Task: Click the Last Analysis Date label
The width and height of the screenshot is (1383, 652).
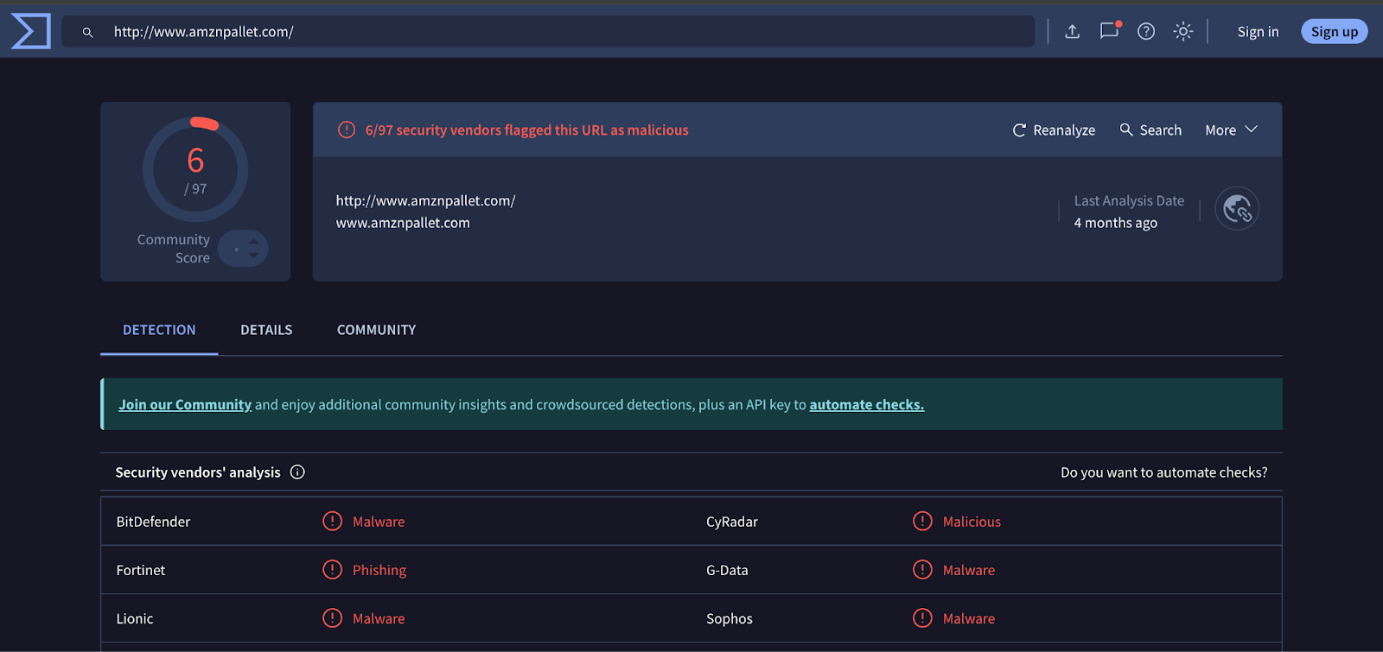Action: 1129,200
